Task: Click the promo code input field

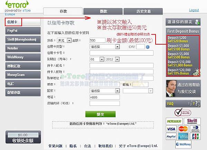Action: click(x=105, y=103)
